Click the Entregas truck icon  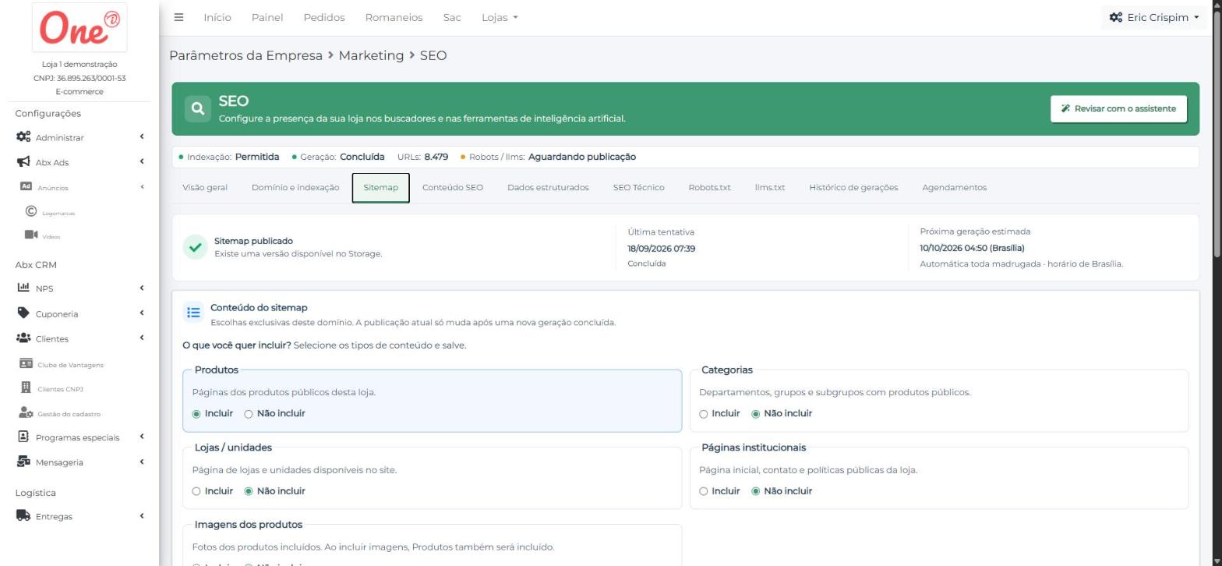(x=23, y=515)
